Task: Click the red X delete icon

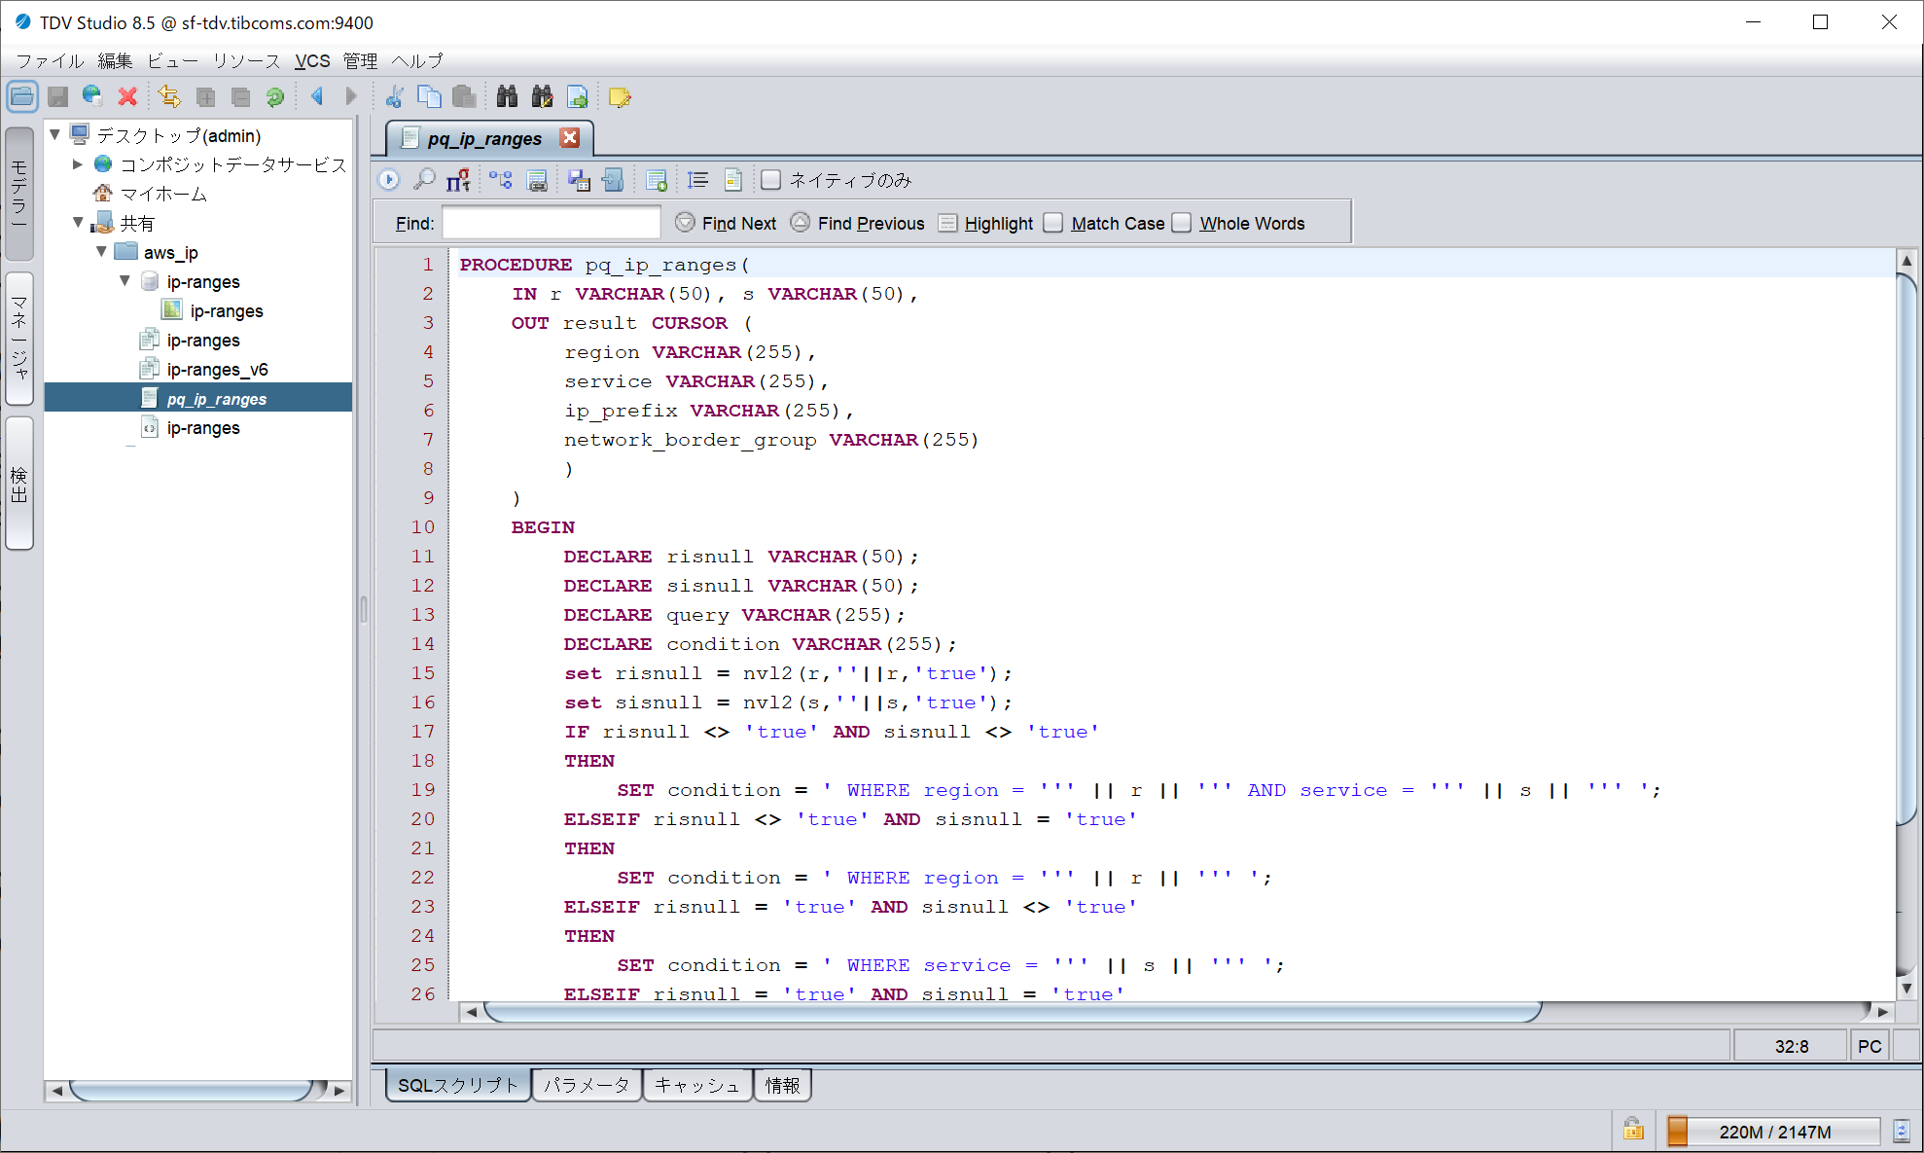Action: click(x=127, y=97)
